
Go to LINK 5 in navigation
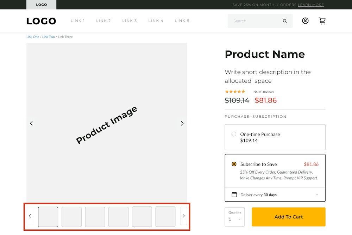pos(182,21)
